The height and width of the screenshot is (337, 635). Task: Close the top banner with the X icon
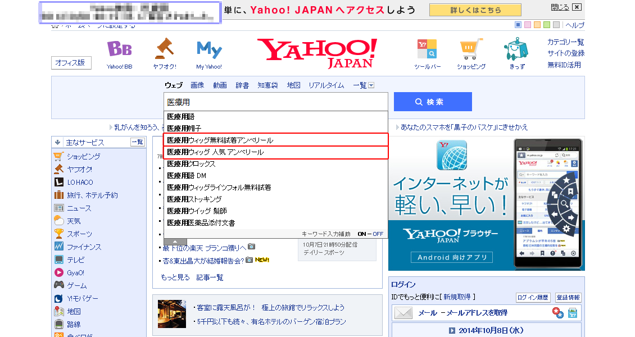coord(577,7)
